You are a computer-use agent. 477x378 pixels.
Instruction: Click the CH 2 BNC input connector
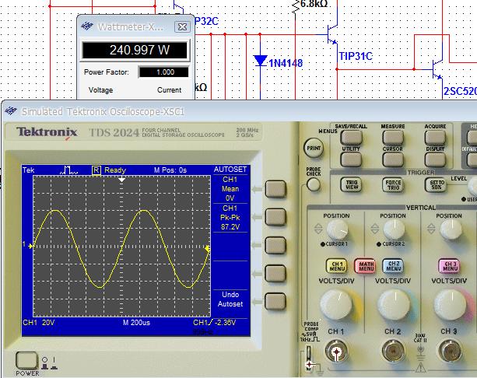(x=393, y=352)
